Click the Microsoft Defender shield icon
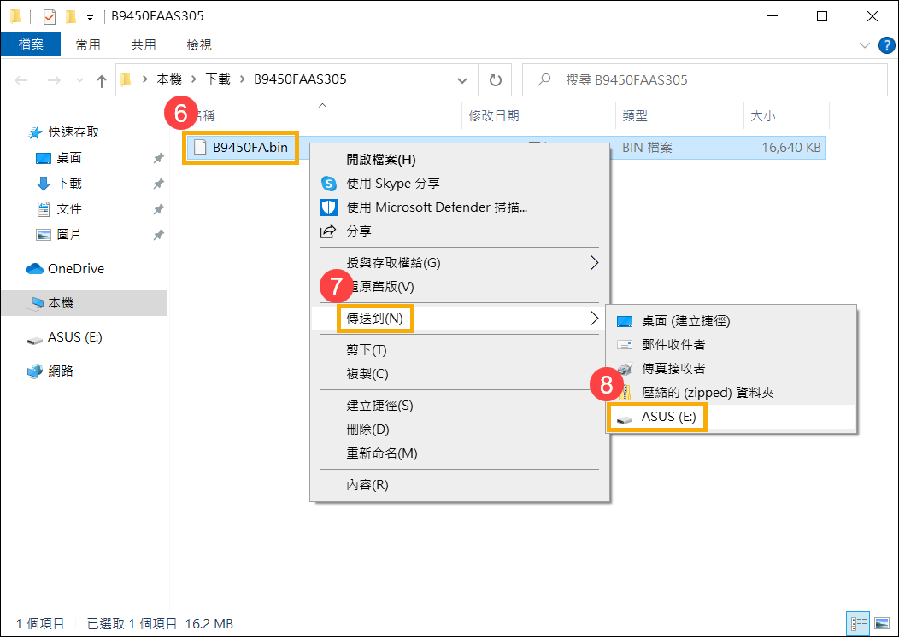 (328, 207)
